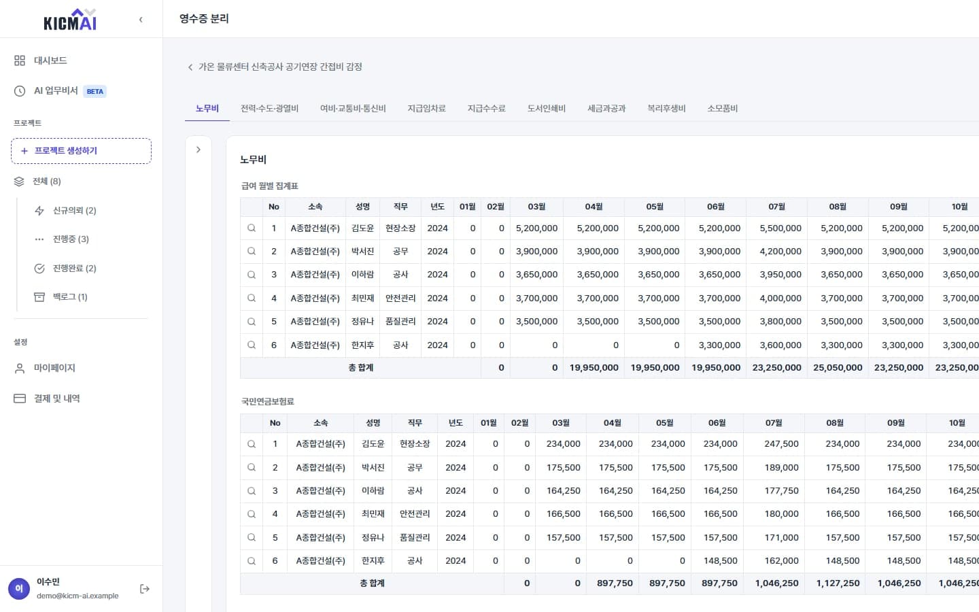979x612 pixels.
Task: Click the magnifier icon for 한지후 in 급여 월별 집계표
Action: pyautogui.click(x=252, y=345)
